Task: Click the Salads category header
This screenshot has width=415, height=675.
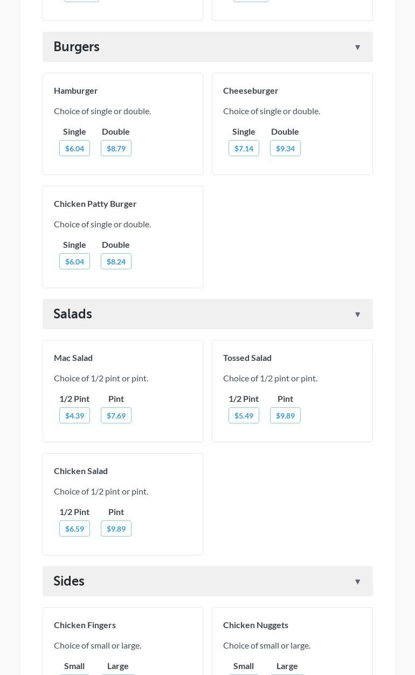Action: [x=73, y=314]
